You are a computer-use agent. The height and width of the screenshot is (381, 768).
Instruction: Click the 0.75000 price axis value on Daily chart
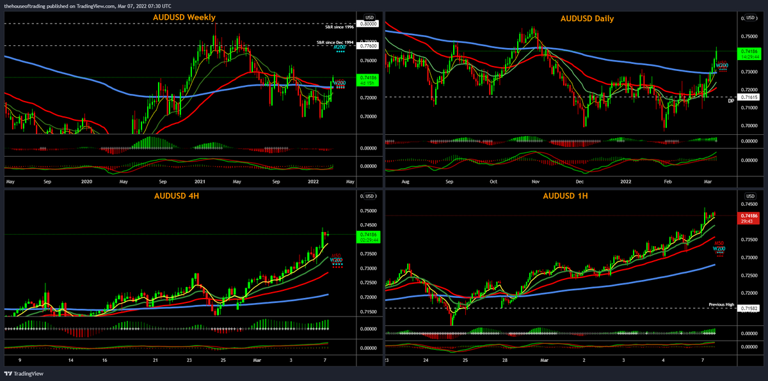[x=749, y=36]
